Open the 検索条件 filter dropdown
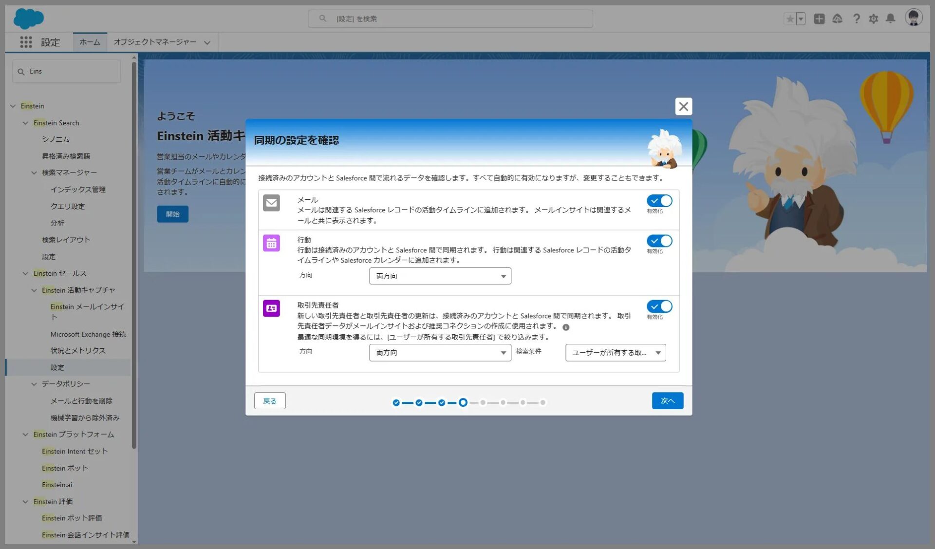The height and width of the screenshot is (549, 935). (x=616, y=353)
